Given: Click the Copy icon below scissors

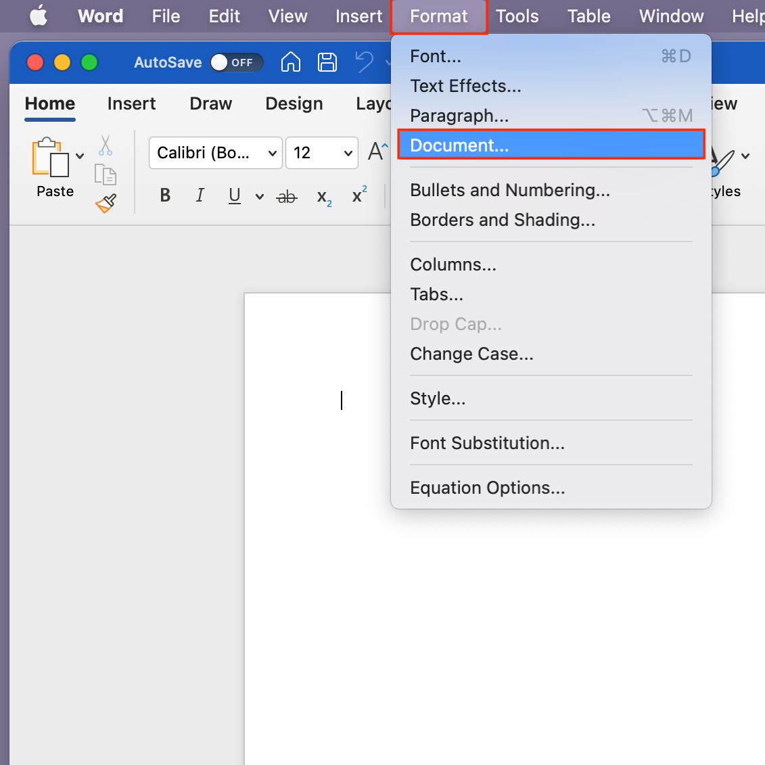Looking at the screenshot, I should pyautogui.click(x=106, y=175).
